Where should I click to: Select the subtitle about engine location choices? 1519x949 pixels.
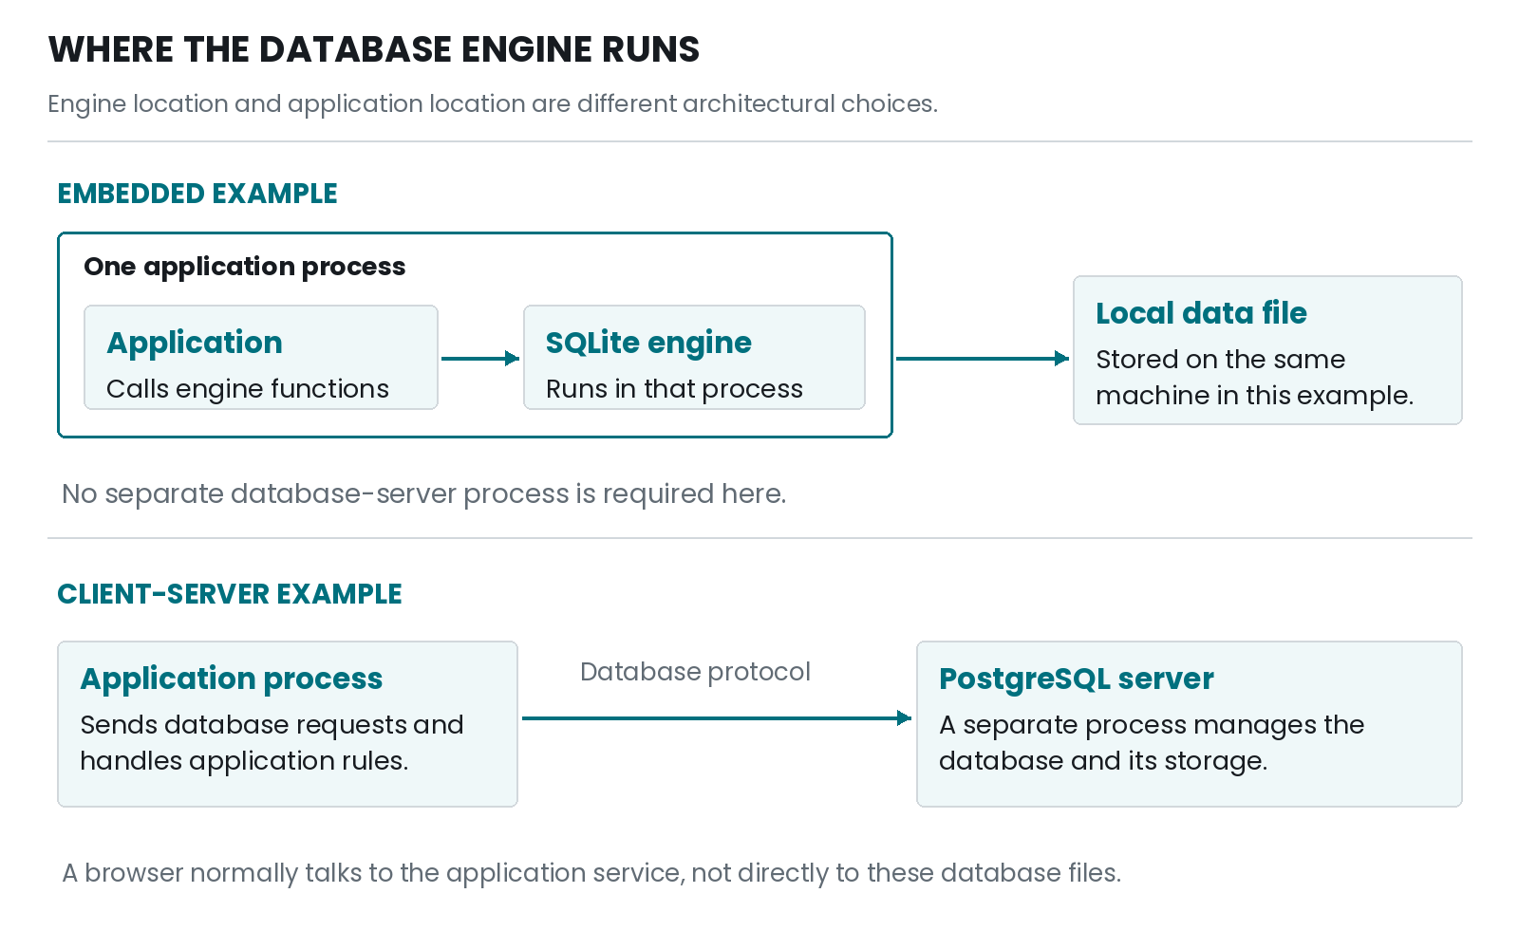[x=493, y=103]
